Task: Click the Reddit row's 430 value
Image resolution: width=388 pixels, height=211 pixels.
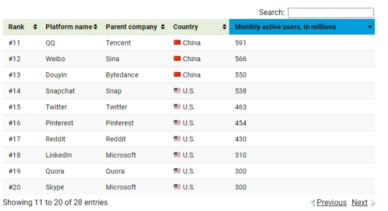Action: 241,139
